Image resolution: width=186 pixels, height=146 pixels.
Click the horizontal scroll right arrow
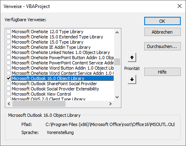click(110, 104)
